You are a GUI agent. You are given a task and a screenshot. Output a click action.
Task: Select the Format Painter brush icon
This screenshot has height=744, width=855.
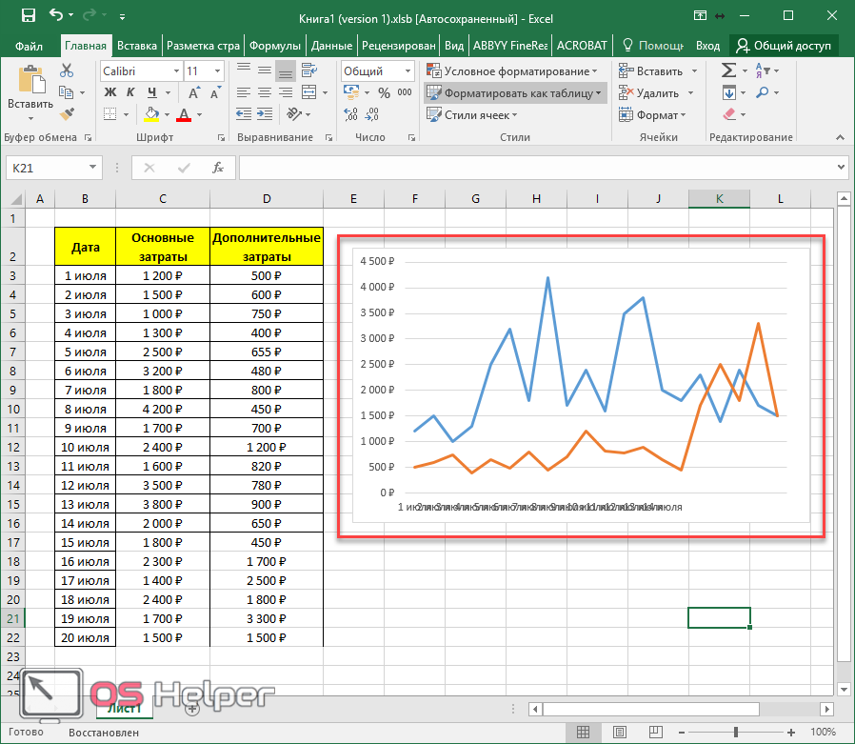pos(67,114)
